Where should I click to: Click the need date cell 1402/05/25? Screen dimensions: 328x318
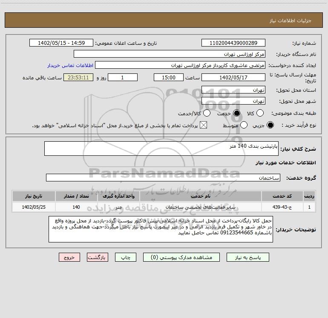tap(34, 207)
